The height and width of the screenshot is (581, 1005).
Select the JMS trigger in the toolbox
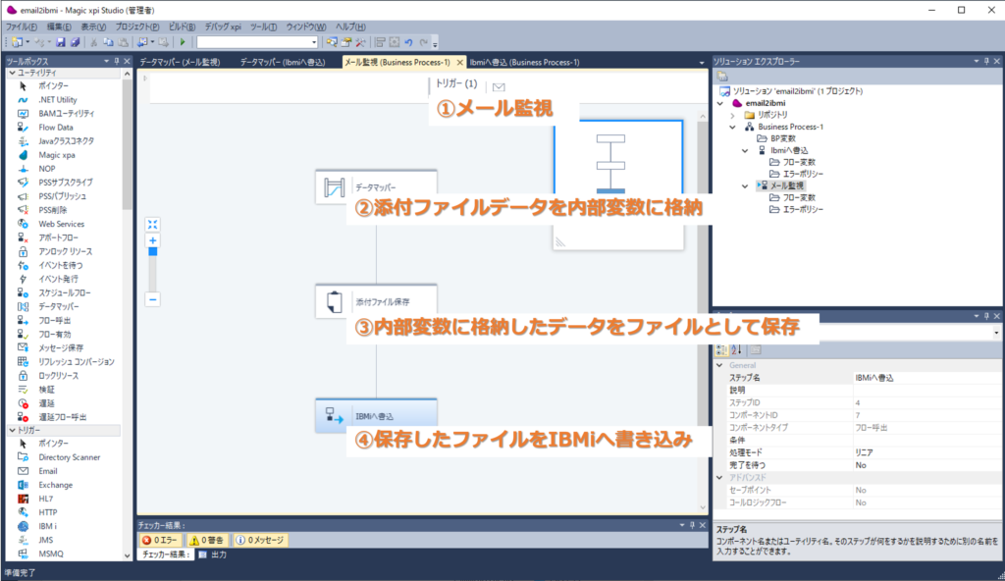45,540
